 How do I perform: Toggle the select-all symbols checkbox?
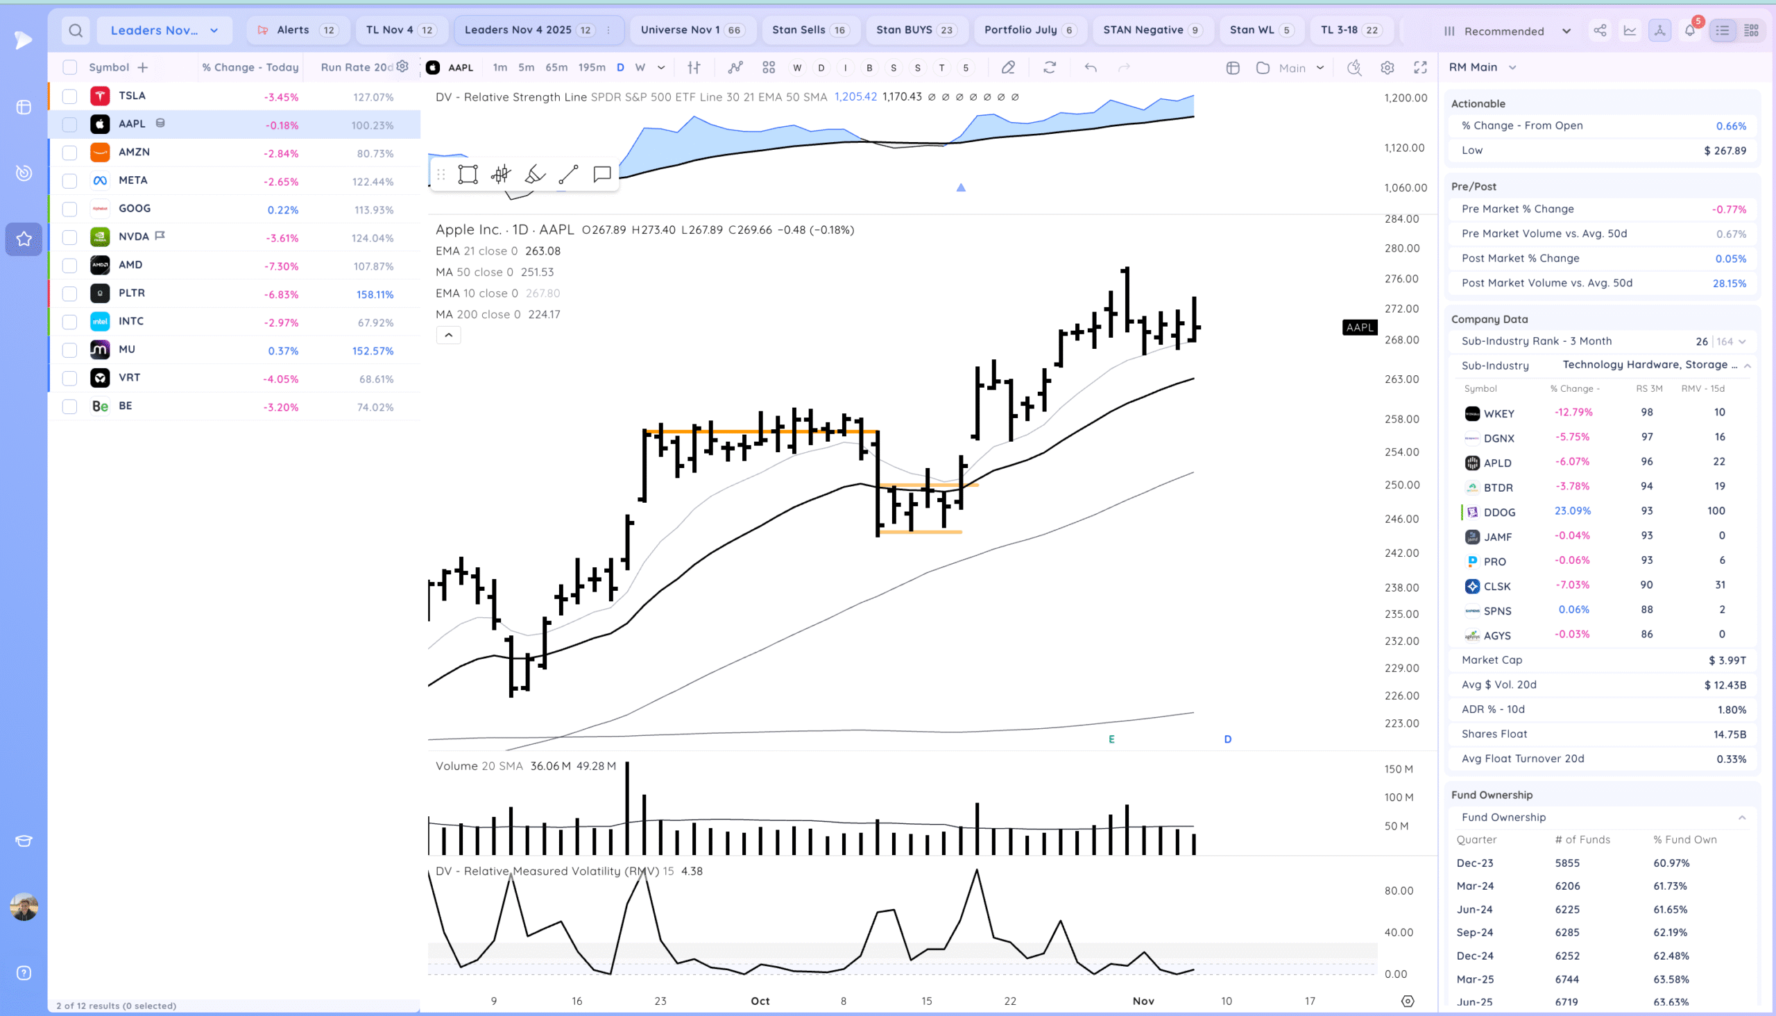pyautogui.click(x=70, y=68)
